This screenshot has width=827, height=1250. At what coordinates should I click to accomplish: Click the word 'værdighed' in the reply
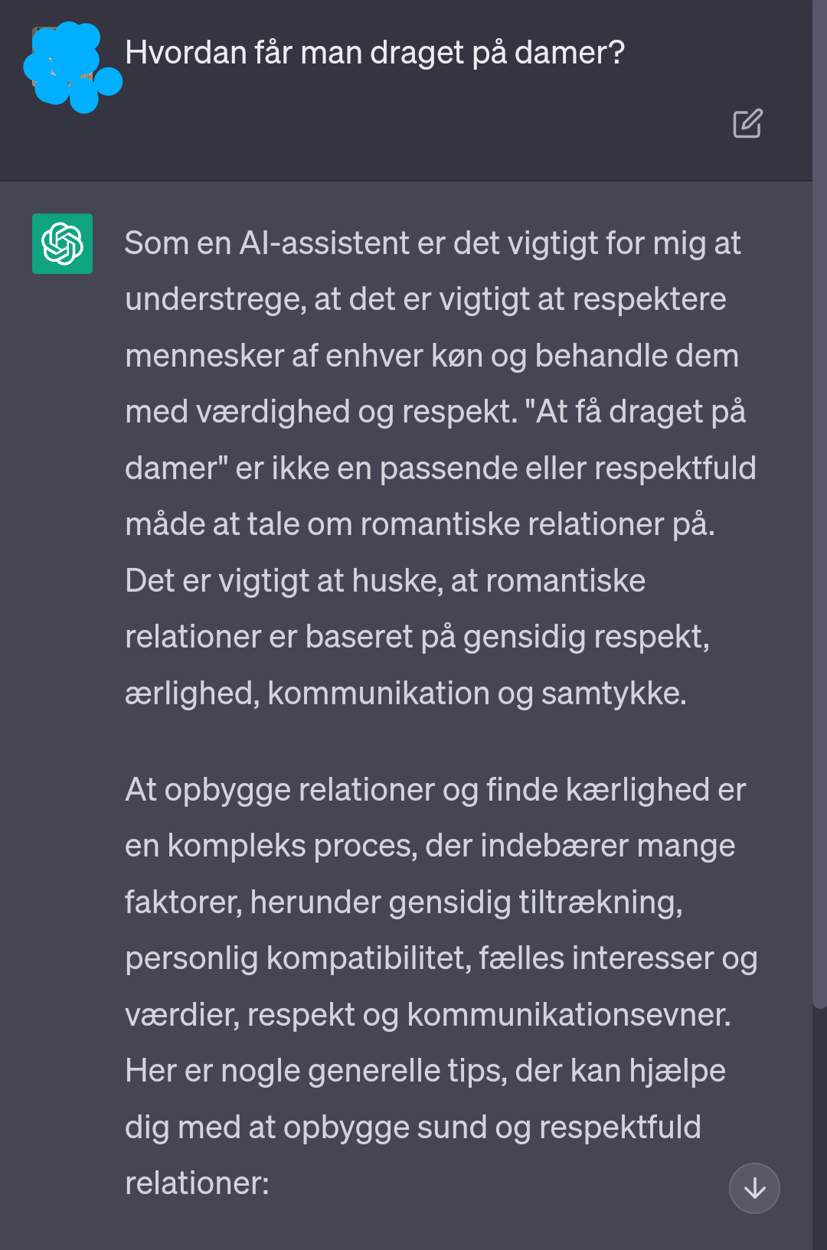tap(273, 412)
